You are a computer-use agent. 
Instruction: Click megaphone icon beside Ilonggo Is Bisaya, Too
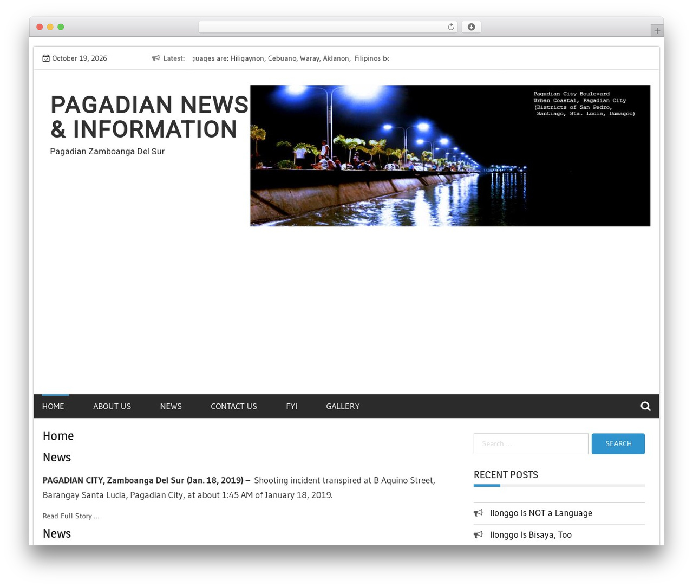[478, 534]
